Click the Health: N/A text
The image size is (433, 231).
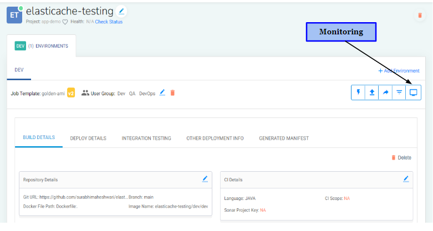click(x=82, y=22)
